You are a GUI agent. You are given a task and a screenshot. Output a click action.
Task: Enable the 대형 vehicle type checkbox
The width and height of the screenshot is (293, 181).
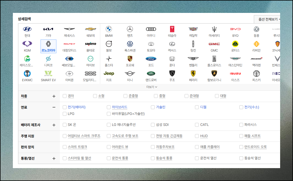pyautogui.click(x=217, y=96)
